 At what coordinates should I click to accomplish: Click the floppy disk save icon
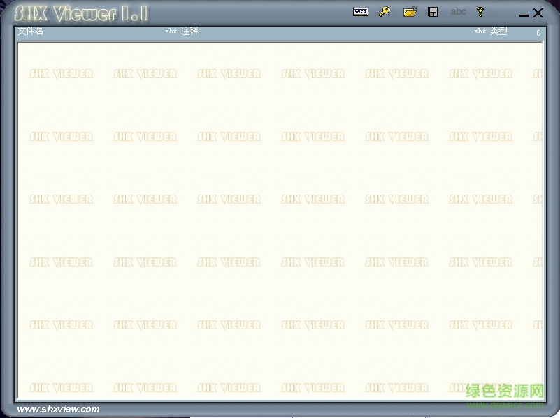(x=433, y=12)
